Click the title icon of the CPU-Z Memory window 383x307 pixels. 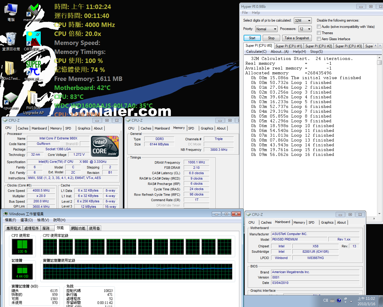point(128,120)
